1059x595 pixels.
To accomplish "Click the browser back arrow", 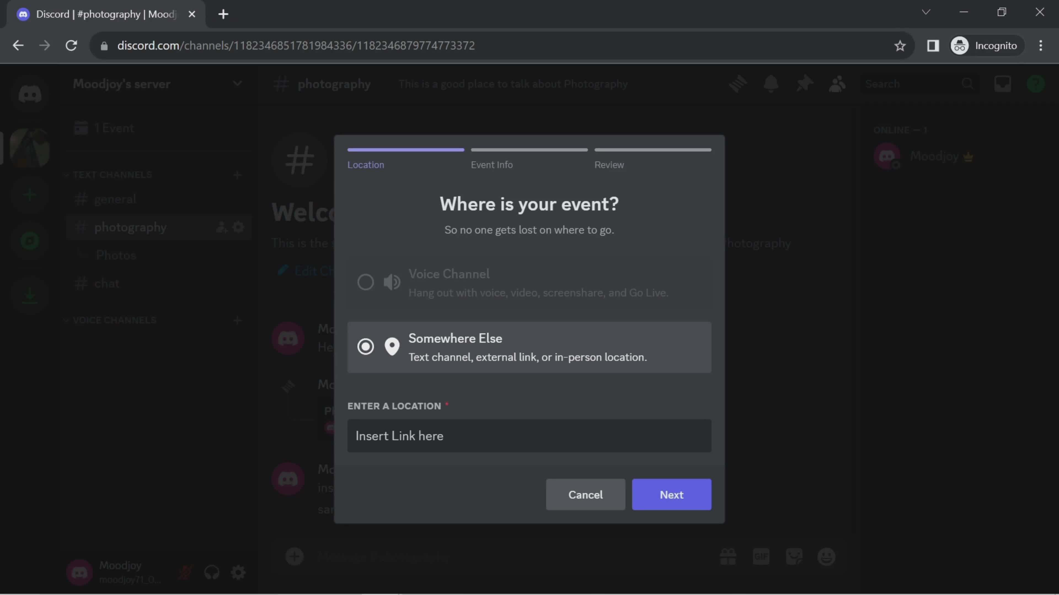I will click(x=18, y=45).
